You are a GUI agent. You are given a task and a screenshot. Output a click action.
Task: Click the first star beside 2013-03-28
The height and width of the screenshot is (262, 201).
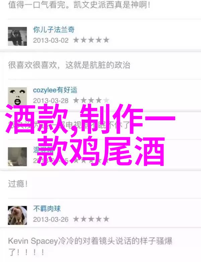click(76, 101)
